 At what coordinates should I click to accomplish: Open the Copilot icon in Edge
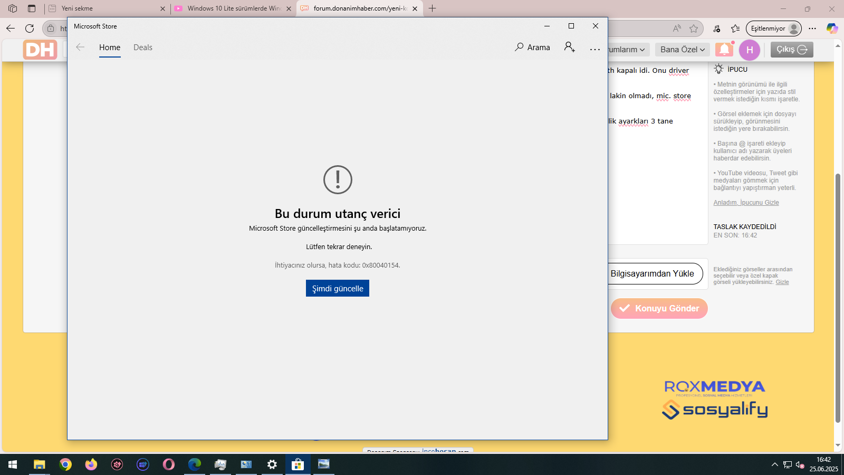[832, 28]
